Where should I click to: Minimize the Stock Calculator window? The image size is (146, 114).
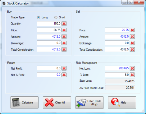[x=124, y=2]
